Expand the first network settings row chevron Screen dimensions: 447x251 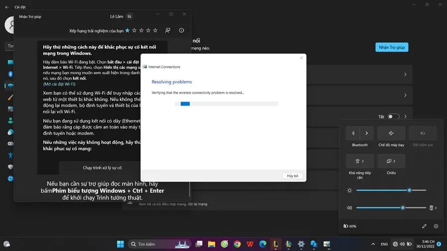point(405,74)
